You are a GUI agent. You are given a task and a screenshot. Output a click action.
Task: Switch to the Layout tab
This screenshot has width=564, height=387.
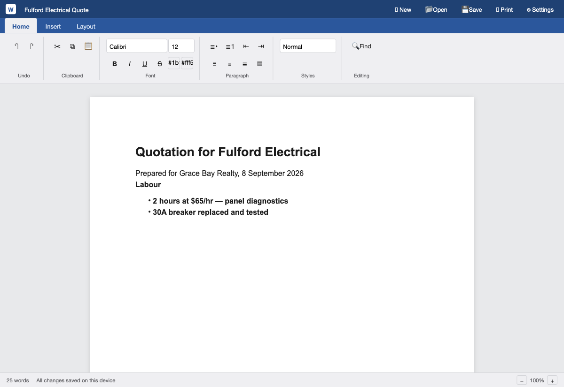86,26
